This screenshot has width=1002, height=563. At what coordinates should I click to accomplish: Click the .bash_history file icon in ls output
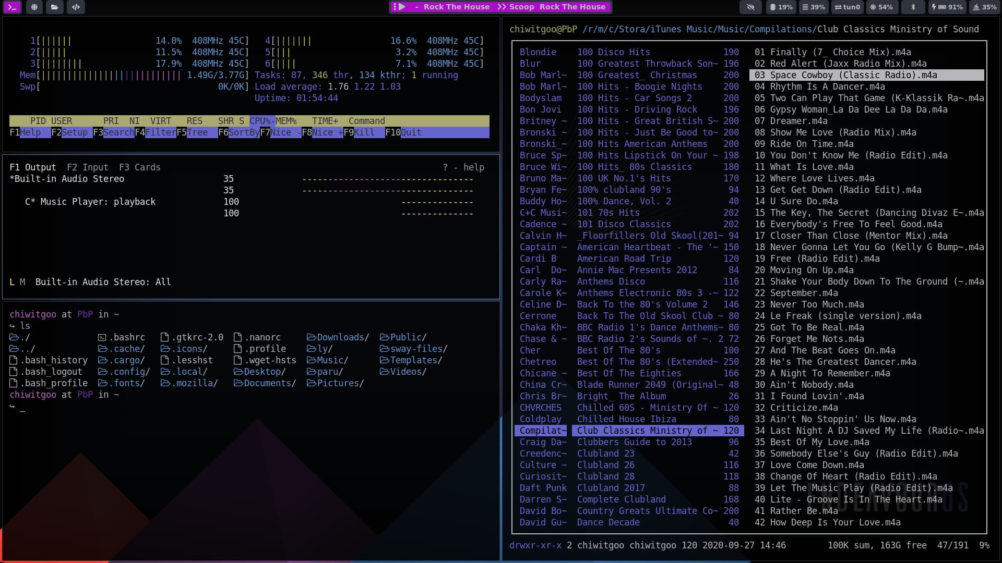(x=14, y=360)
